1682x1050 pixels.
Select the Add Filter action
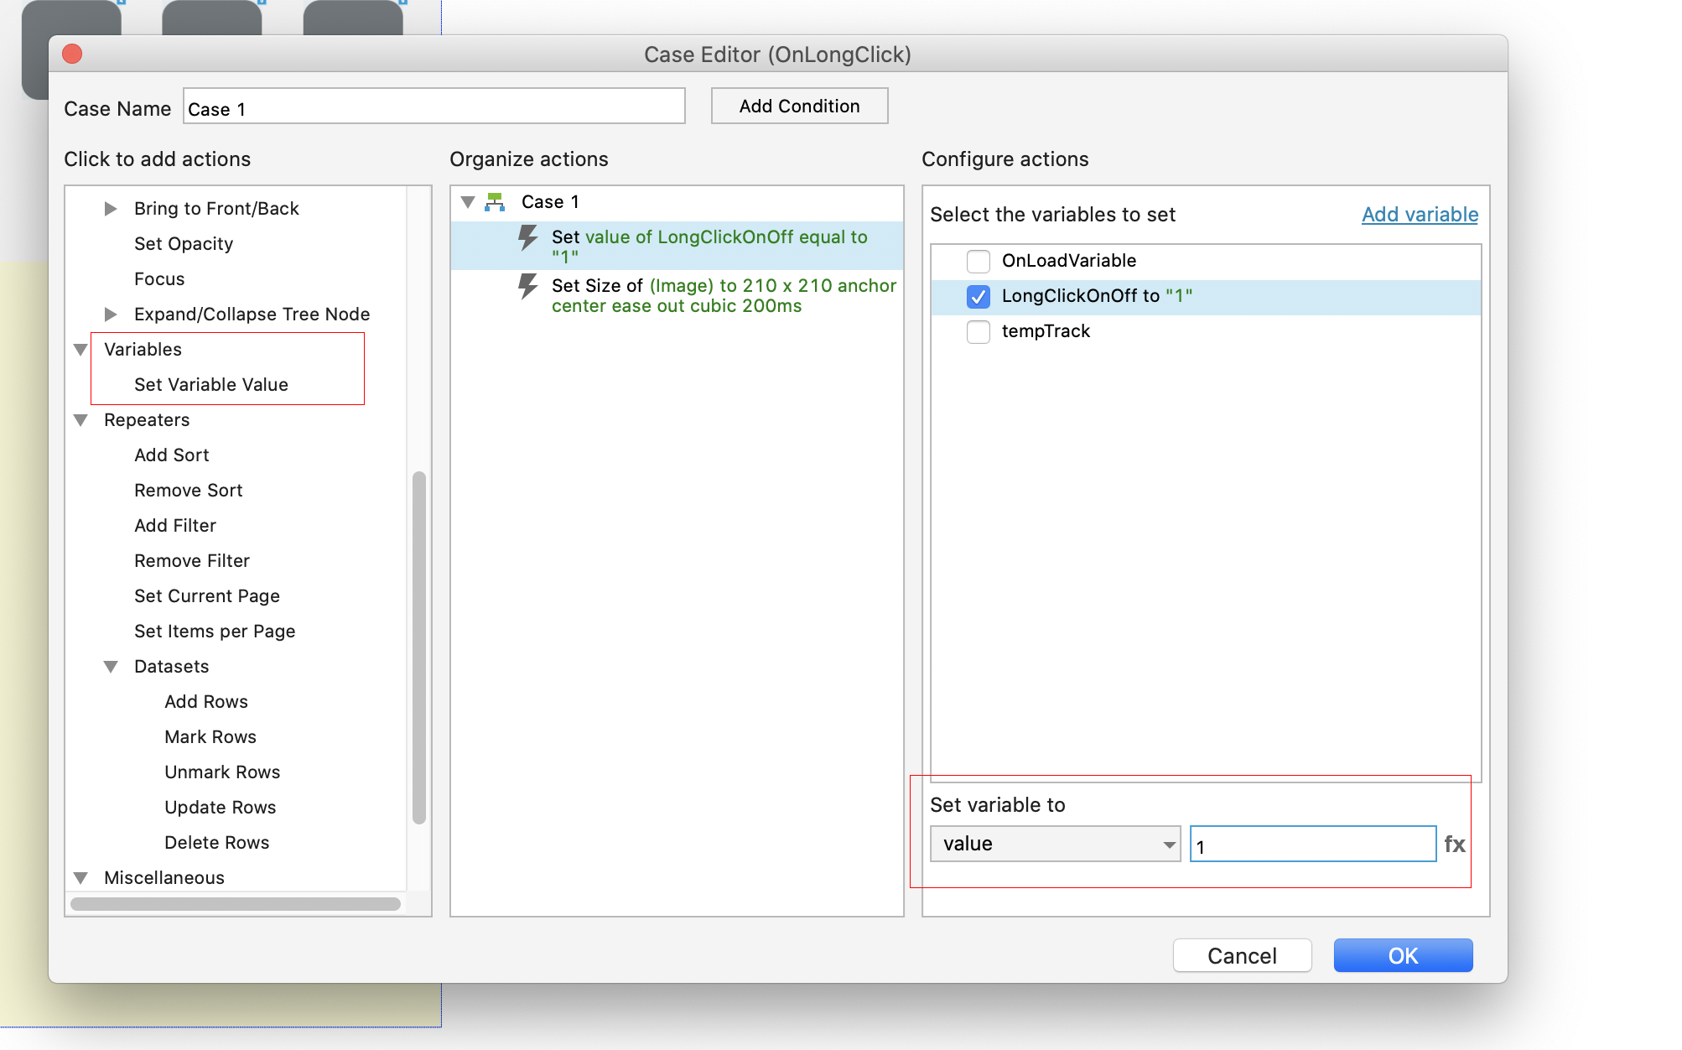point(175,526)
